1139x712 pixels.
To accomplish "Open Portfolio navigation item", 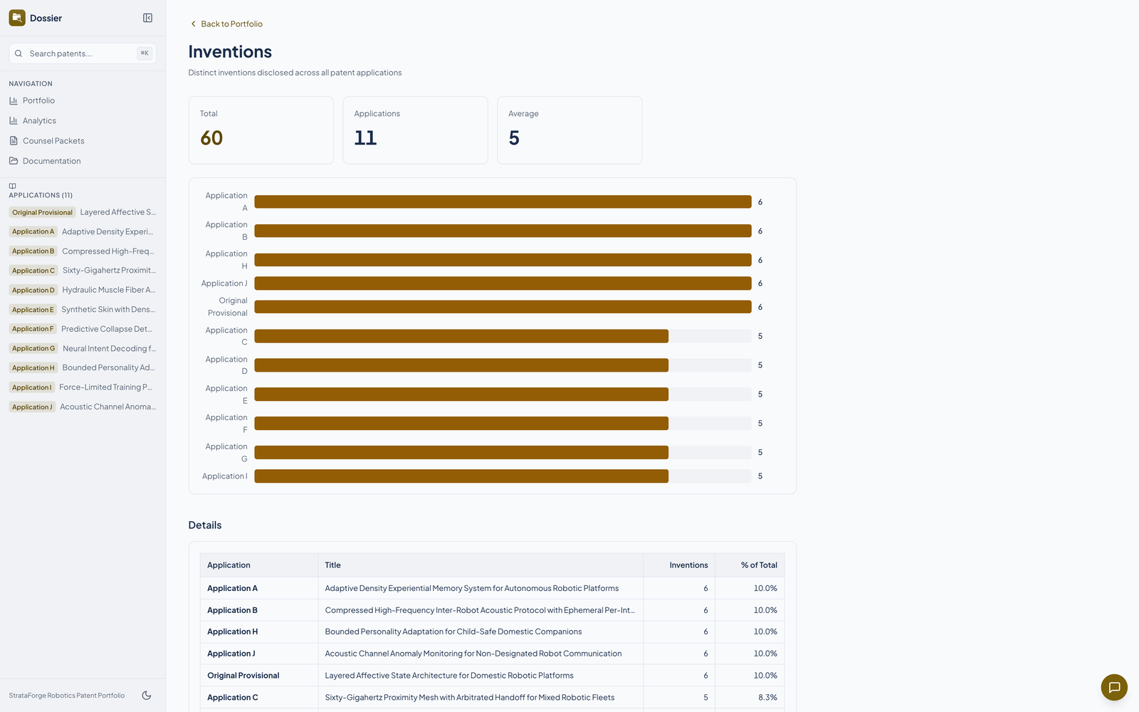I will (83, 100).
